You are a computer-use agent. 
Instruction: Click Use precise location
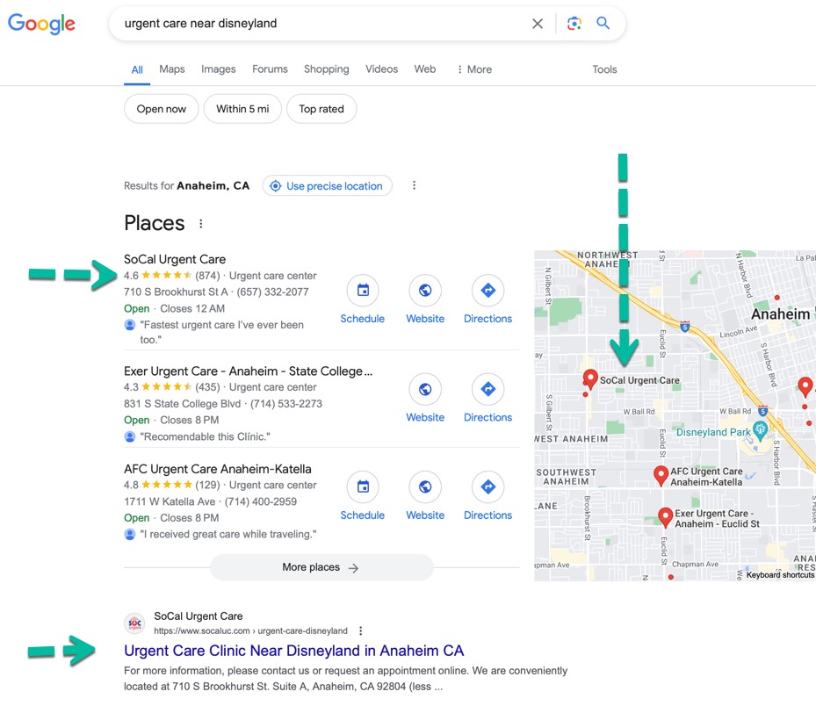(x=327, y=186)
